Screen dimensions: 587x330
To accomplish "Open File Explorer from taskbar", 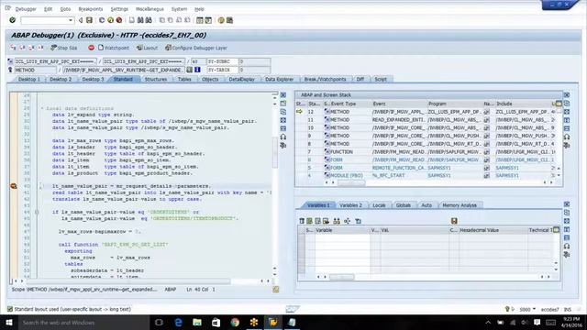I will coord(197,322).
